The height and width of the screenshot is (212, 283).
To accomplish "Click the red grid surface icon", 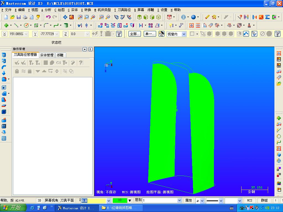I will pyautogui.click(x=192, y=25).
